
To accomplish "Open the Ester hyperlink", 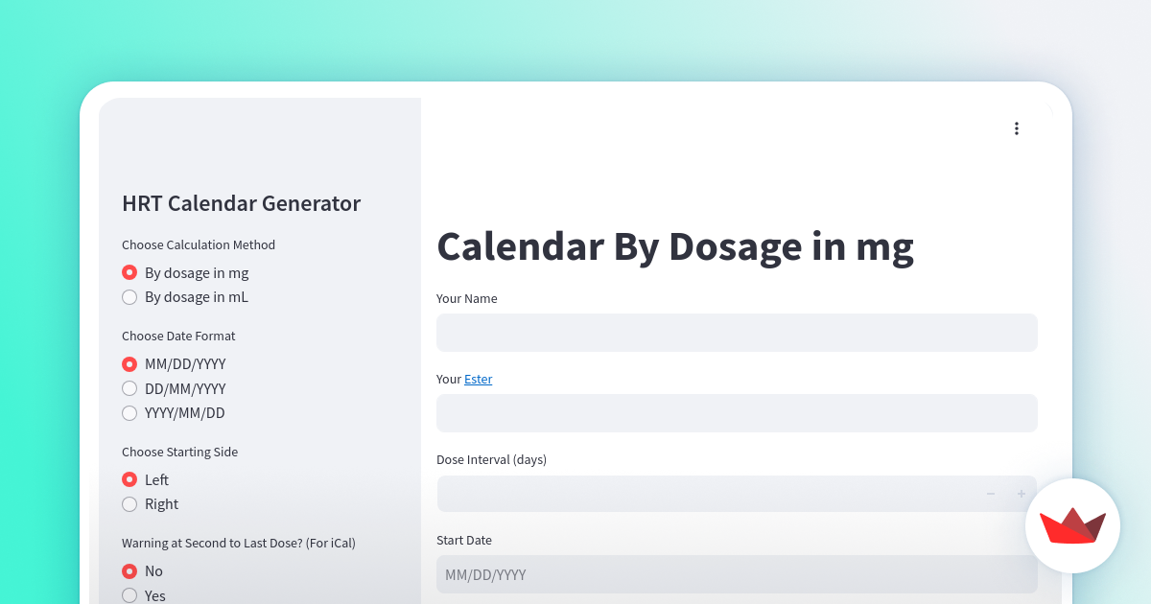I will pyautogui.click(x=479, y=379).
